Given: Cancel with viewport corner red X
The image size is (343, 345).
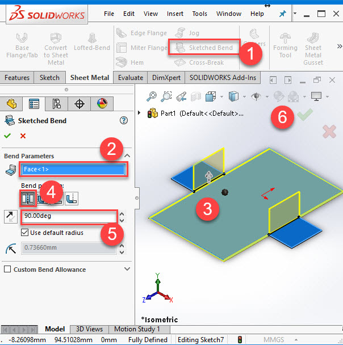Looking at the screenshot, I should [x=329, y=132].
